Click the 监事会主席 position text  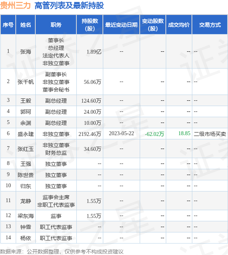click(x=56, y=197)
